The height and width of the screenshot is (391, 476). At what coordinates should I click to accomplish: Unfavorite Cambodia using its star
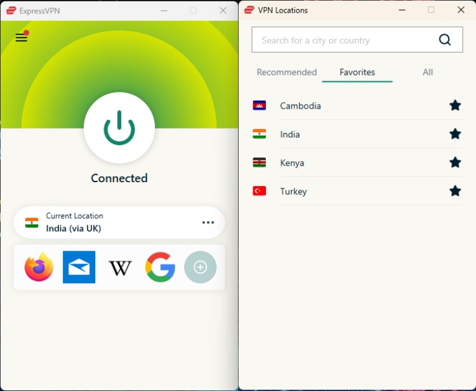point(455,105)
